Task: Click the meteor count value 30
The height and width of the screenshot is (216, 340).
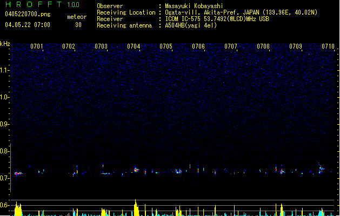Action: (78, 25)
